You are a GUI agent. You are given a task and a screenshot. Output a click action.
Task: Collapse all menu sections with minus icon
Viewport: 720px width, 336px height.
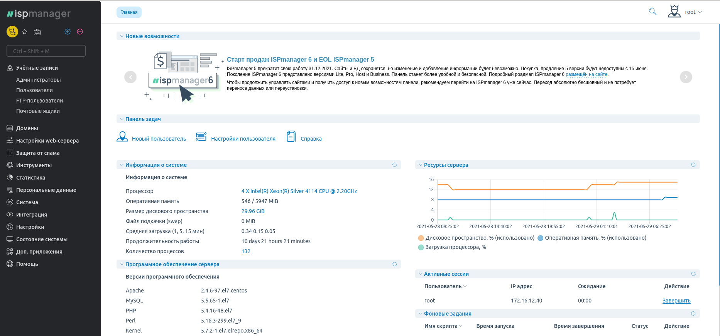[80, 32]
